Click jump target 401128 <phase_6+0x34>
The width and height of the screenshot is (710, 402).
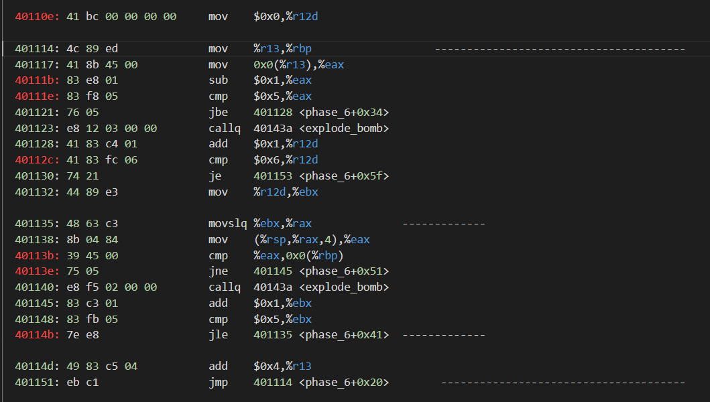click(x=322, y=113)
